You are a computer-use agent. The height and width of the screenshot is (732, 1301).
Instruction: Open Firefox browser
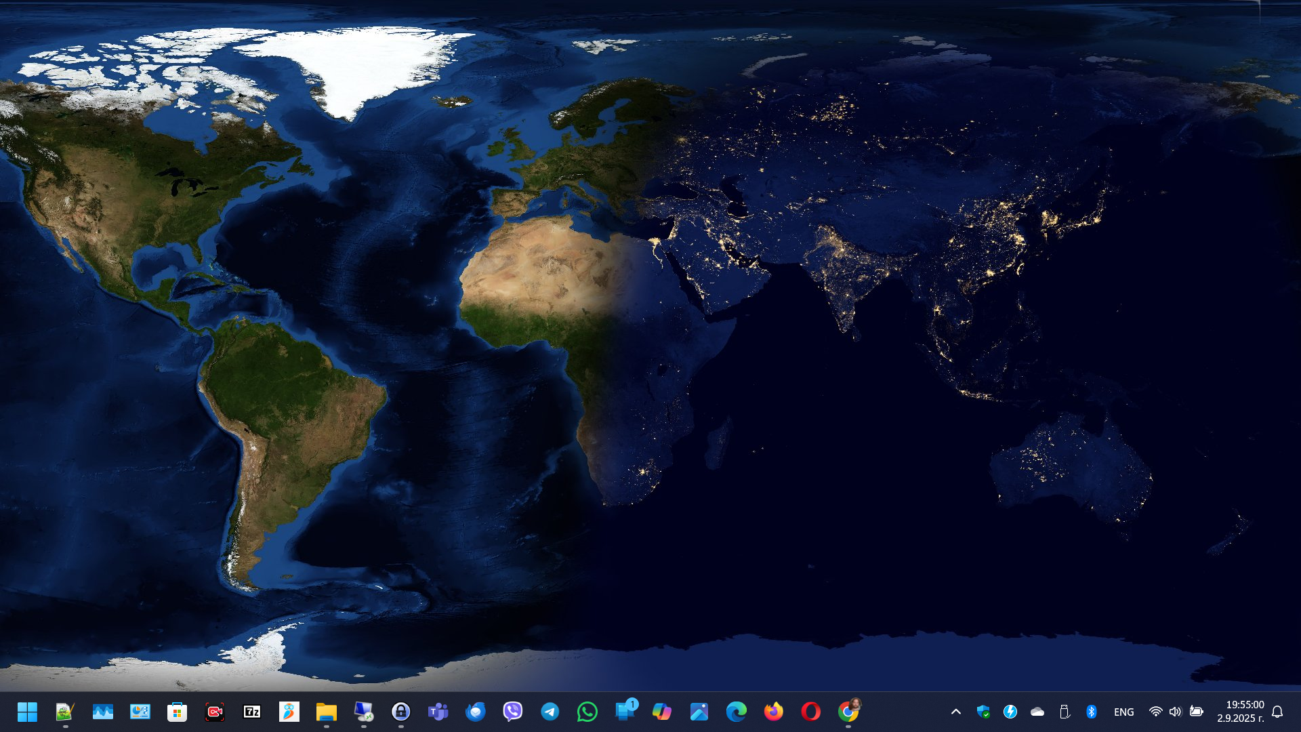point(773,712)
